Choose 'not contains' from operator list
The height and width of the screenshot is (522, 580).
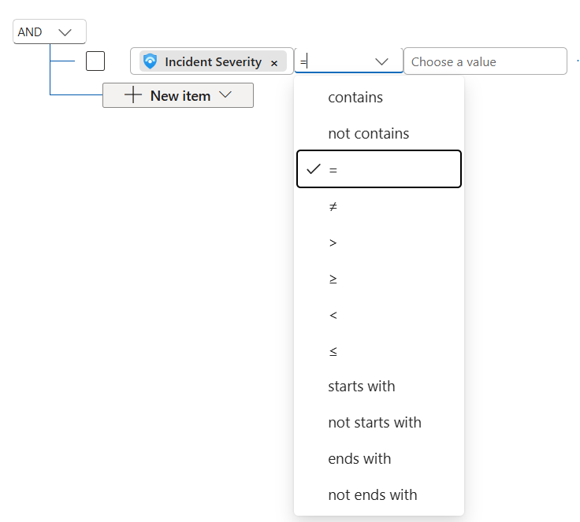(x=368, y=134)
